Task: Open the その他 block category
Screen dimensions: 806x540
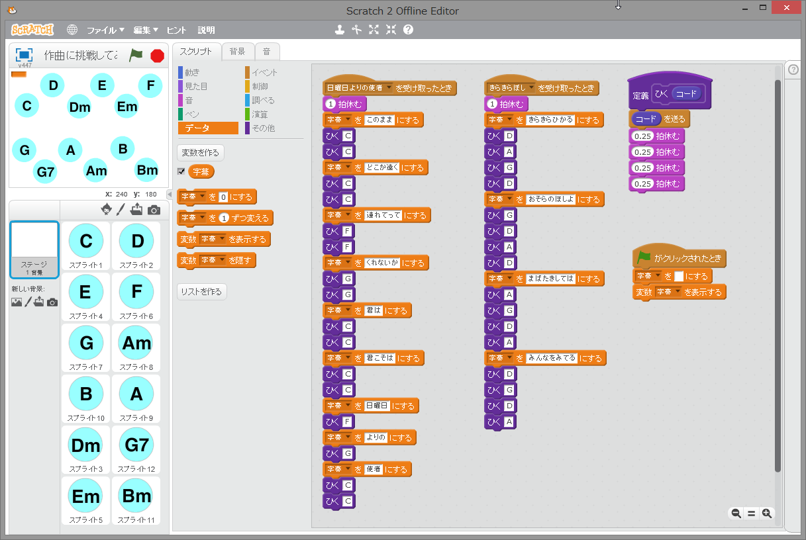Action: click(274, 128)
